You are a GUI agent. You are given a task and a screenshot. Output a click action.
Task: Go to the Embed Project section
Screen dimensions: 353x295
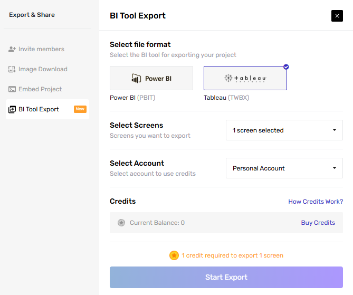(x=40, y=89)
